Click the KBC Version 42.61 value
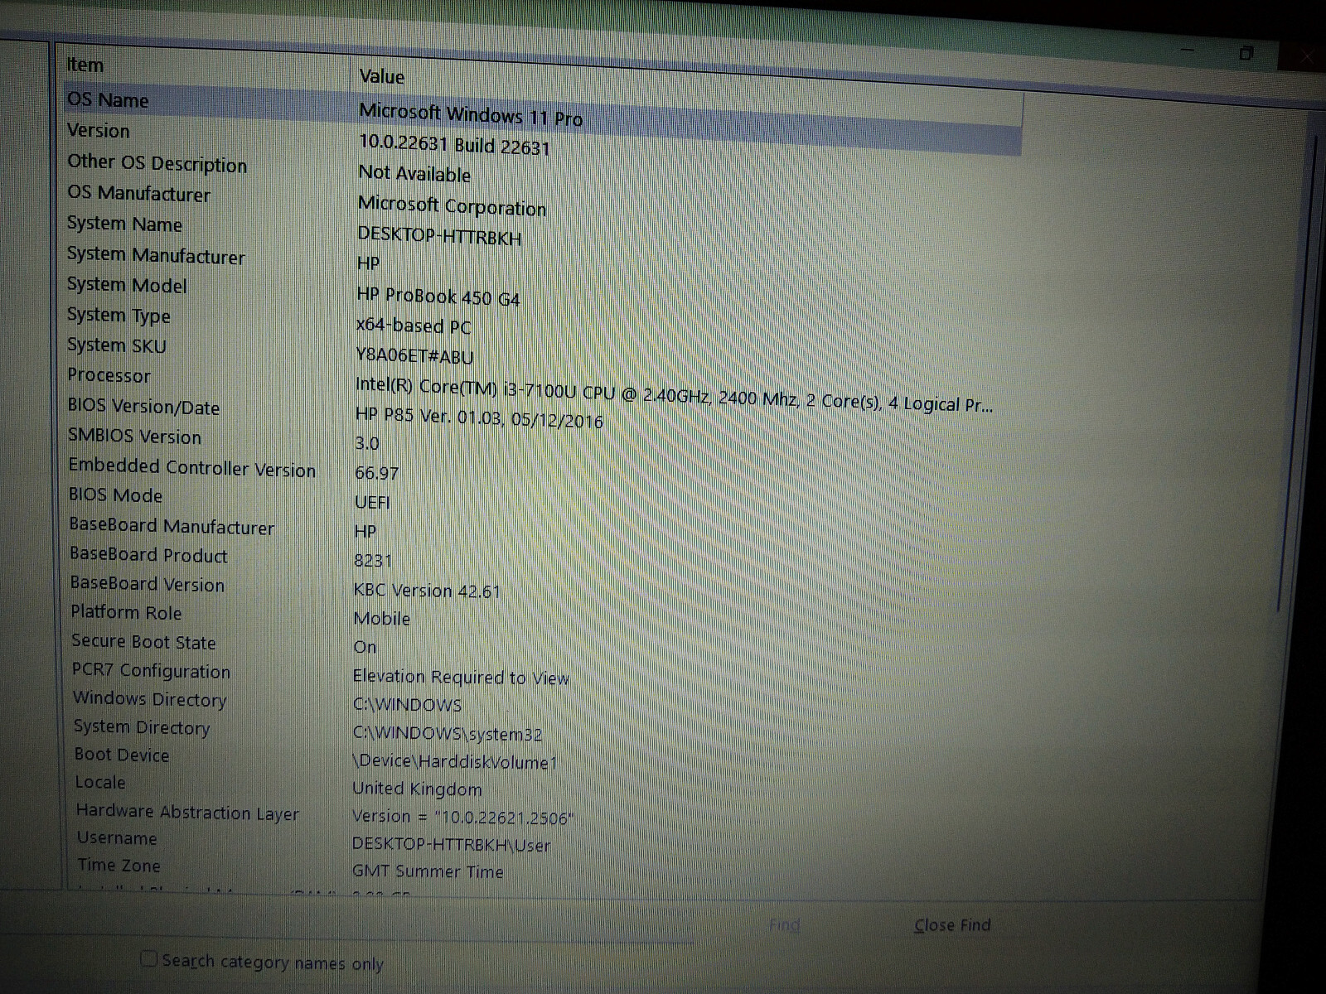Image resolution: width=1326 pixels, height=994 pixels. [427, 591]
